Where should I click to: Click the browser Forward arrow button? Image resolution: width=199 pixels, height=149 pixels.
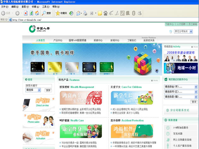point(17,13)
